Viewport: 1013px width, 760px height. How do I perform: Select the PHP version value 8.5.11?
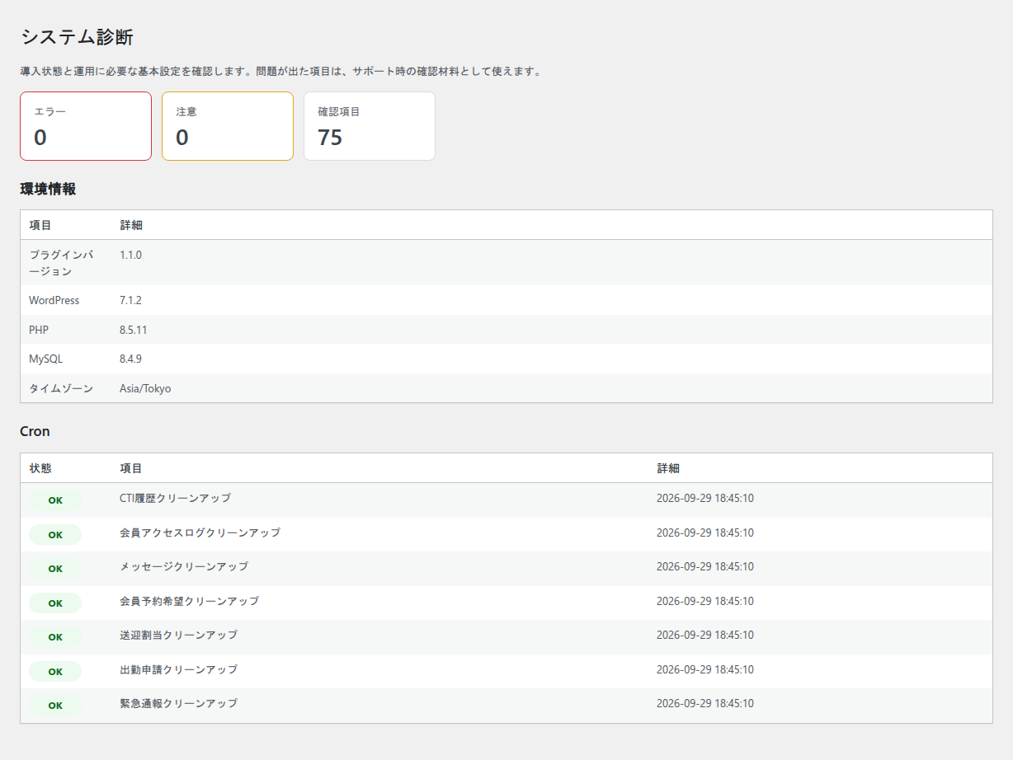coord(134,330)
